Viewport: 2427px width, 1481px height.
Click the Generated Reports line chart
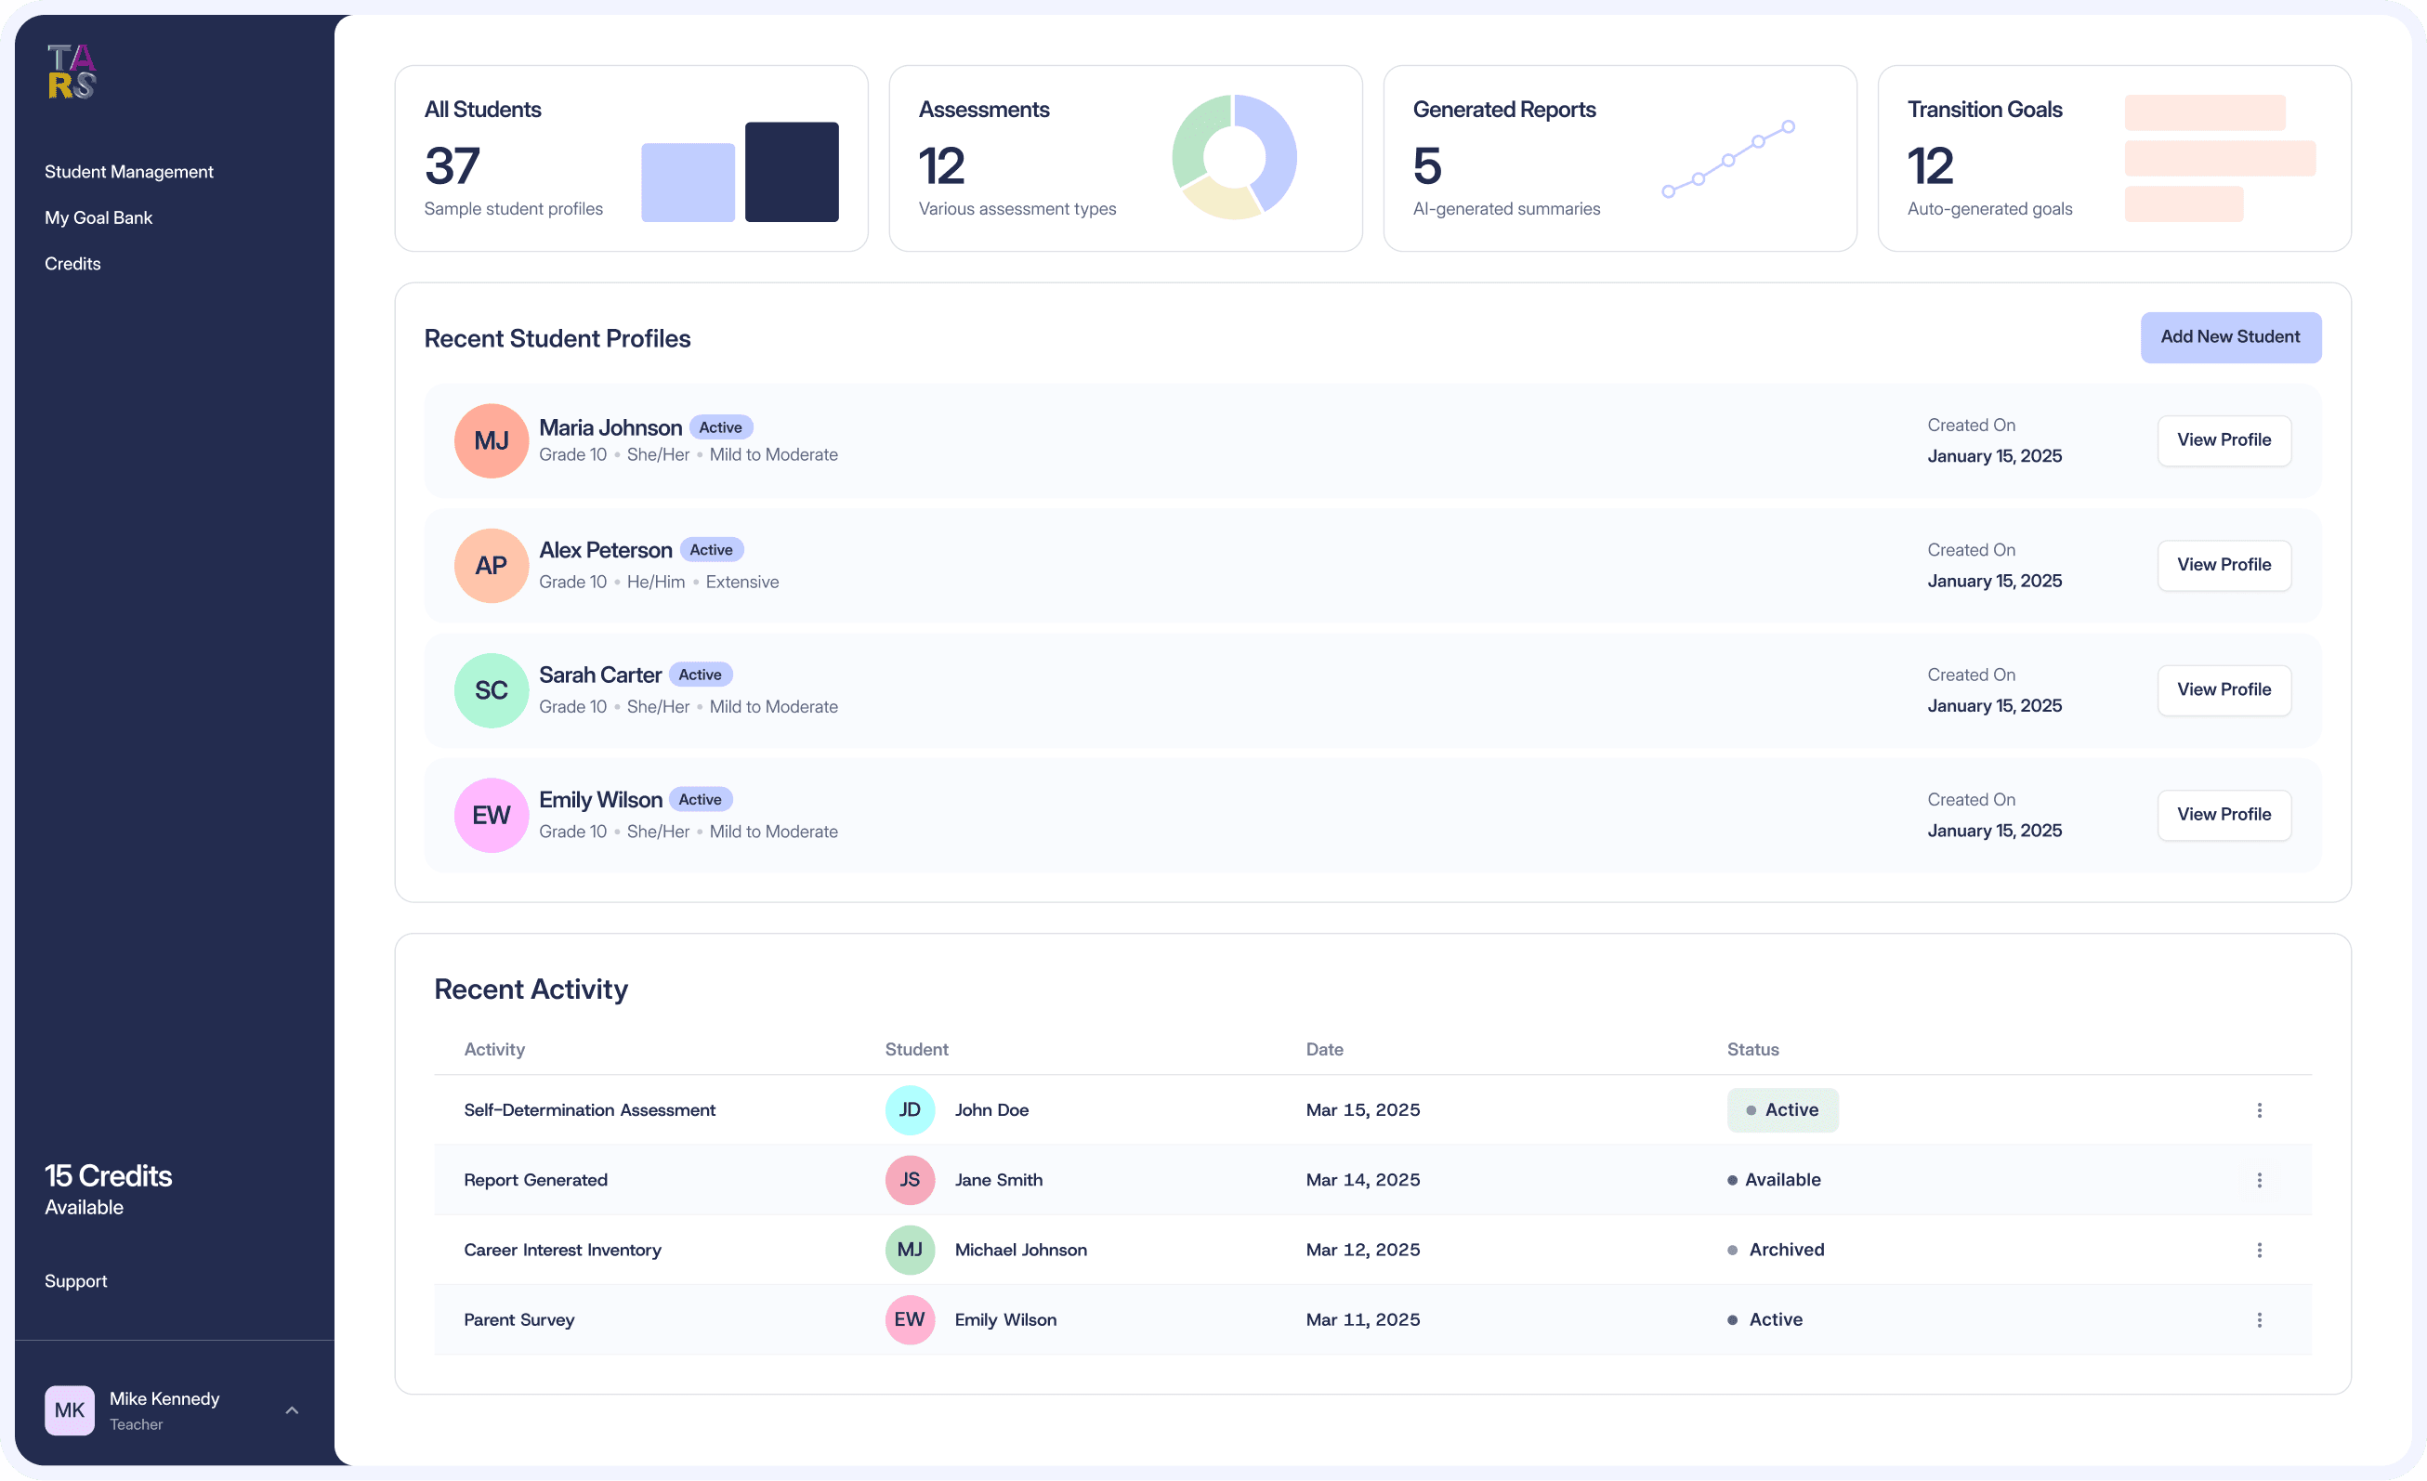point(1728,159)
